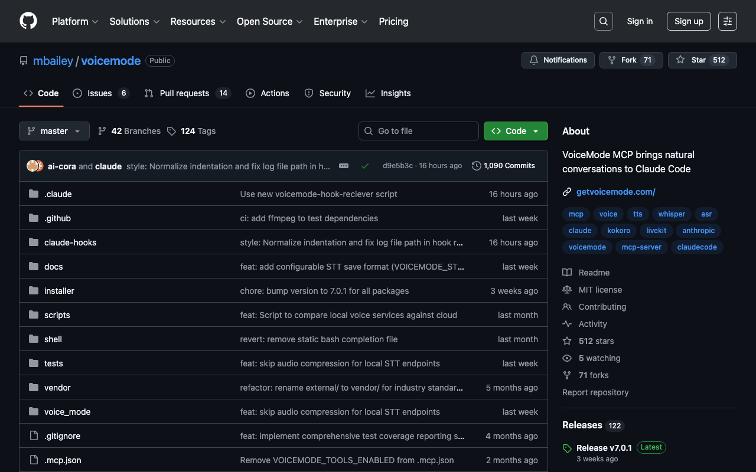Open the appearance settings sliders icon
The image size is (756, 472).
pyautogui.click(x=727, y=21)
